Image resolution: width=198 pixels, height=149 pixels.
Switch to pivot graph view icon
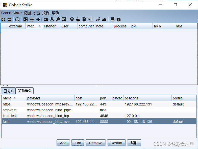click(x=26, y=19)
